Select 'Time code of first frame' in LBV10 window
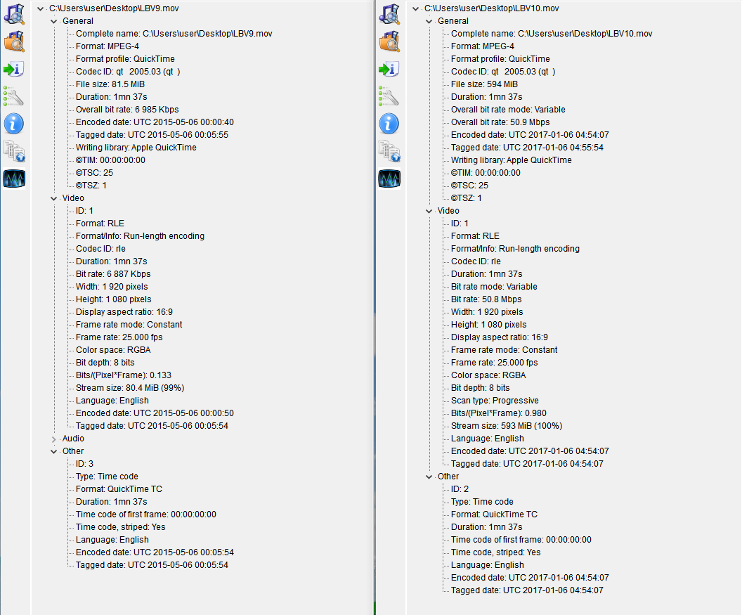The height and width of the screenshot is (615, 742). pos(521,540)
